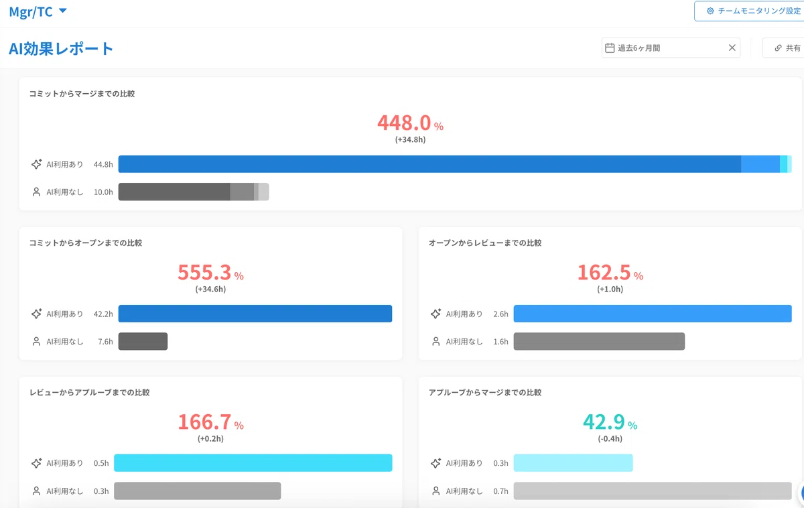This screenshot has width=804, height=508.
Task: Click the gear icon in チームモニタリング設定
Action: point(710,11)
